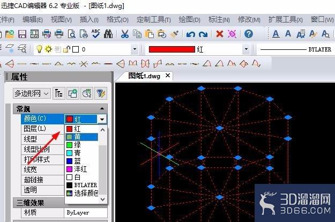
Task: Open the 标注(N) menu
Action: tap(219, 20)
